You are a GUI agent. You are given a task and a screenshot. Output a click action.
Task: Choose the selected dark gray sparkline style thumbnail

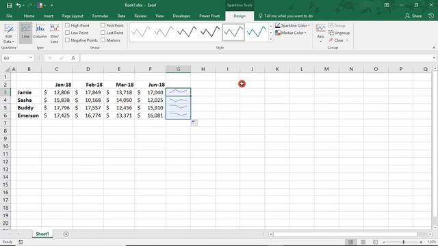(233, 32)
